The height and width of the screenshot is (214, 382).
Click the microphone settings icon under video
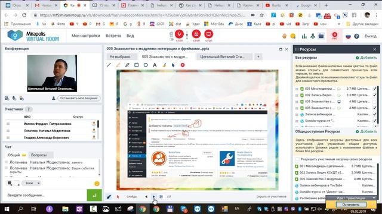click(14, 98)
